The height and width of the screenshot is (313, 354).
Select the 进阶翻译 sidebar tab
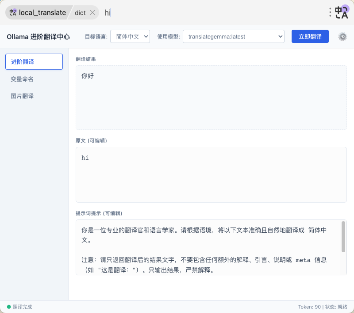click(34, 62)
